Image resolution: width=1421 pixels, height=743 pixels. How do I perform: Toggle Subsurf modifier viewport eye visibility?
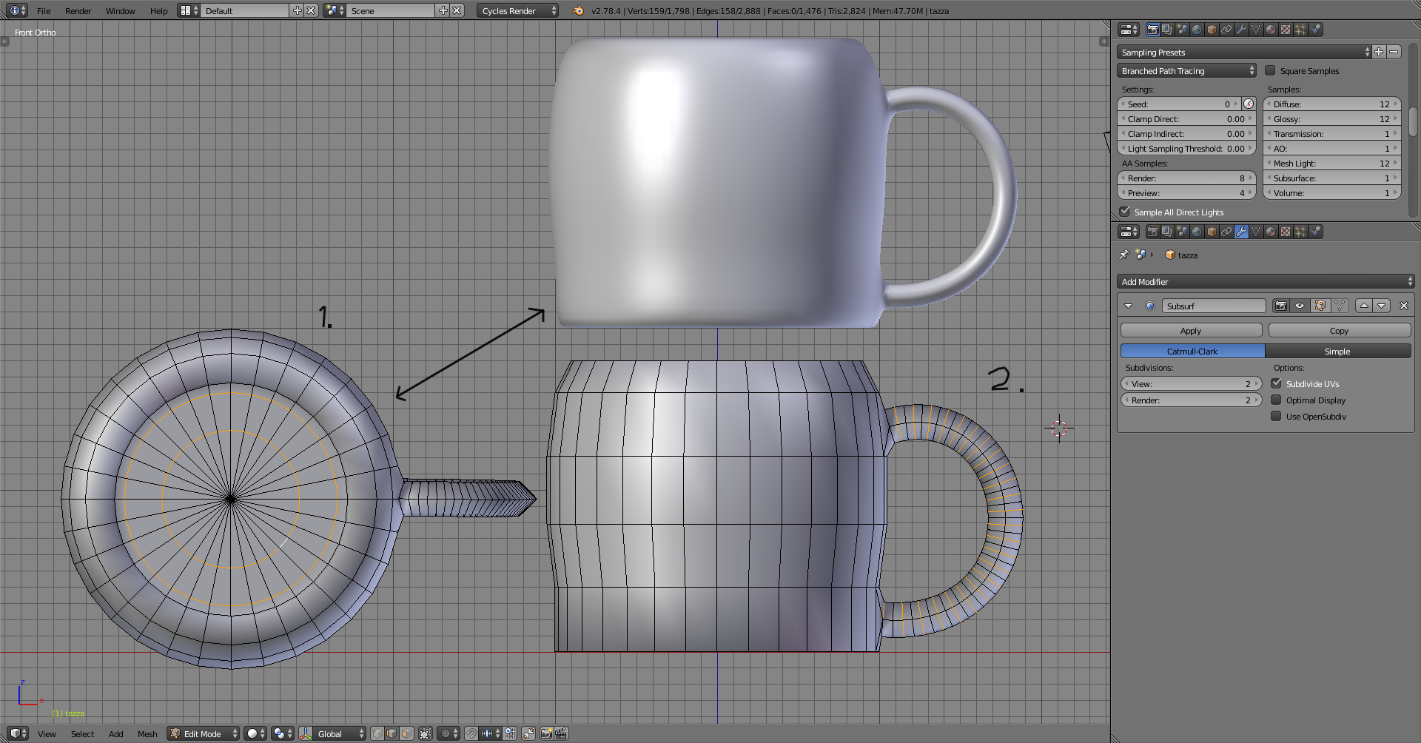pyautogui.click(x=1300, y=306)
